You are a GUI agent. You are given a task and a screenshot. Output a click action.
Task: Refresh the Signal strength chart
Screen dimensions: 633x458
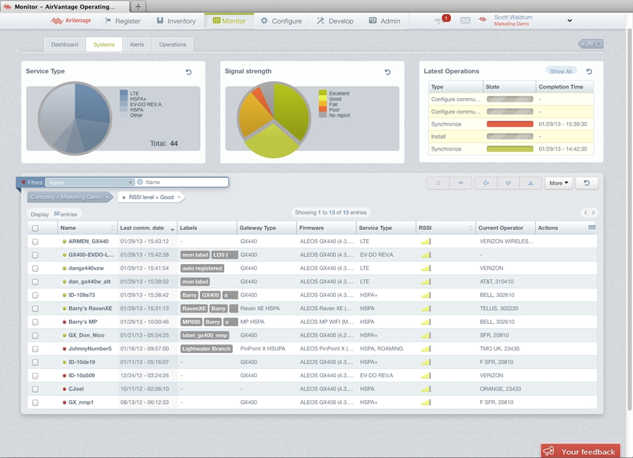tap(388, 72)
